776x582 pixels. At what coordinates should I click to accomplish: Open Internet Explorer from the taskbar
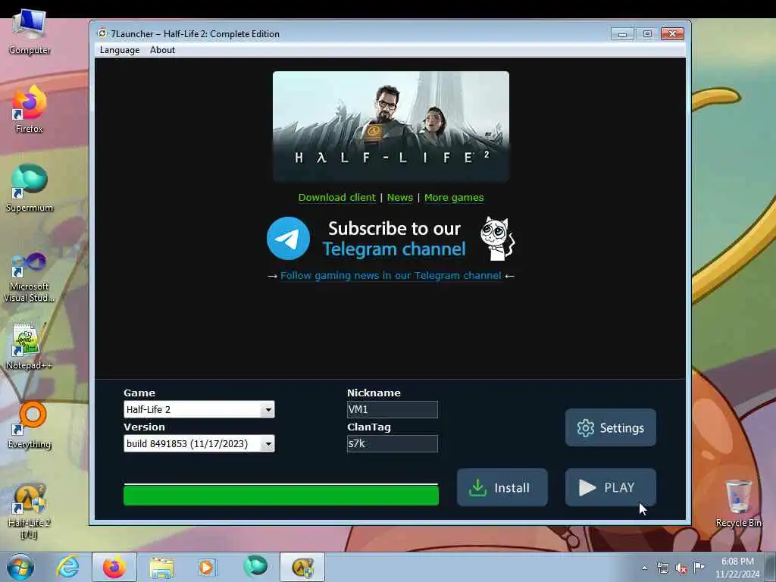[x=67, y=567]
